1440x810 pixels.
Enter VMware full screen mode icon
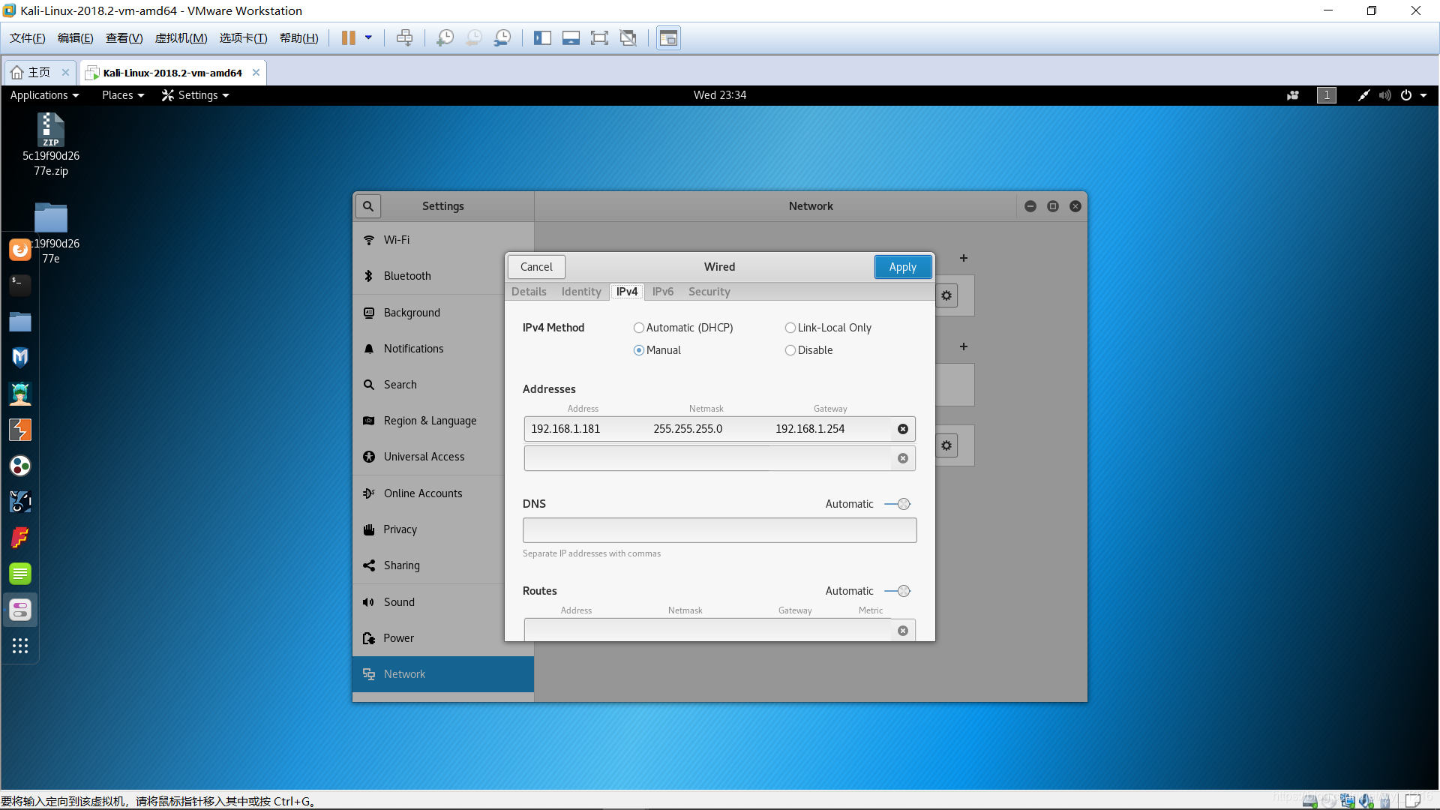pyautogui.click(x=599, y=37)
